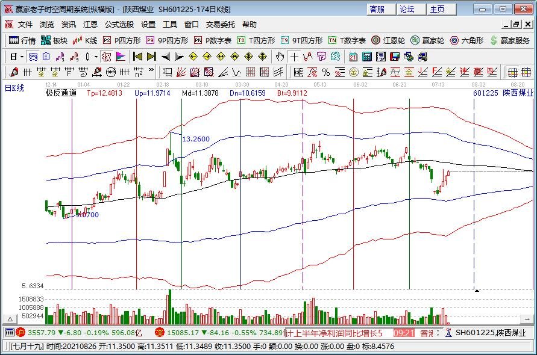Click the yellow diamond horizontal-expand icon
Viewport: 537px width, 355px height.
click(x=221, y=57)
